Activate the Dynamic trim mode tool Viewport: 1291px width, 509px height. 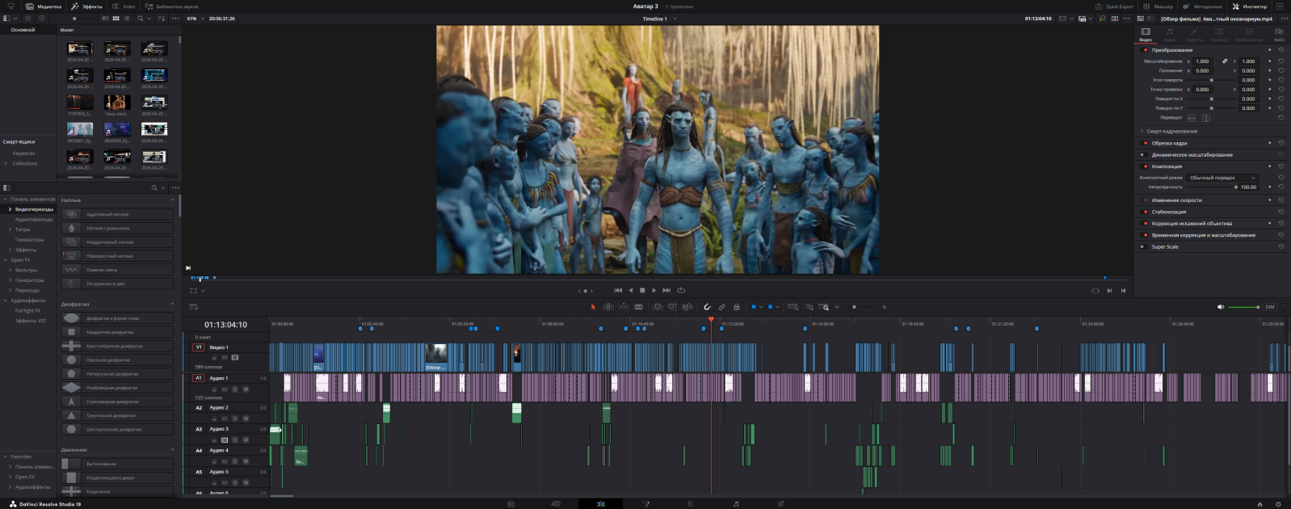[x=624, y=307]
